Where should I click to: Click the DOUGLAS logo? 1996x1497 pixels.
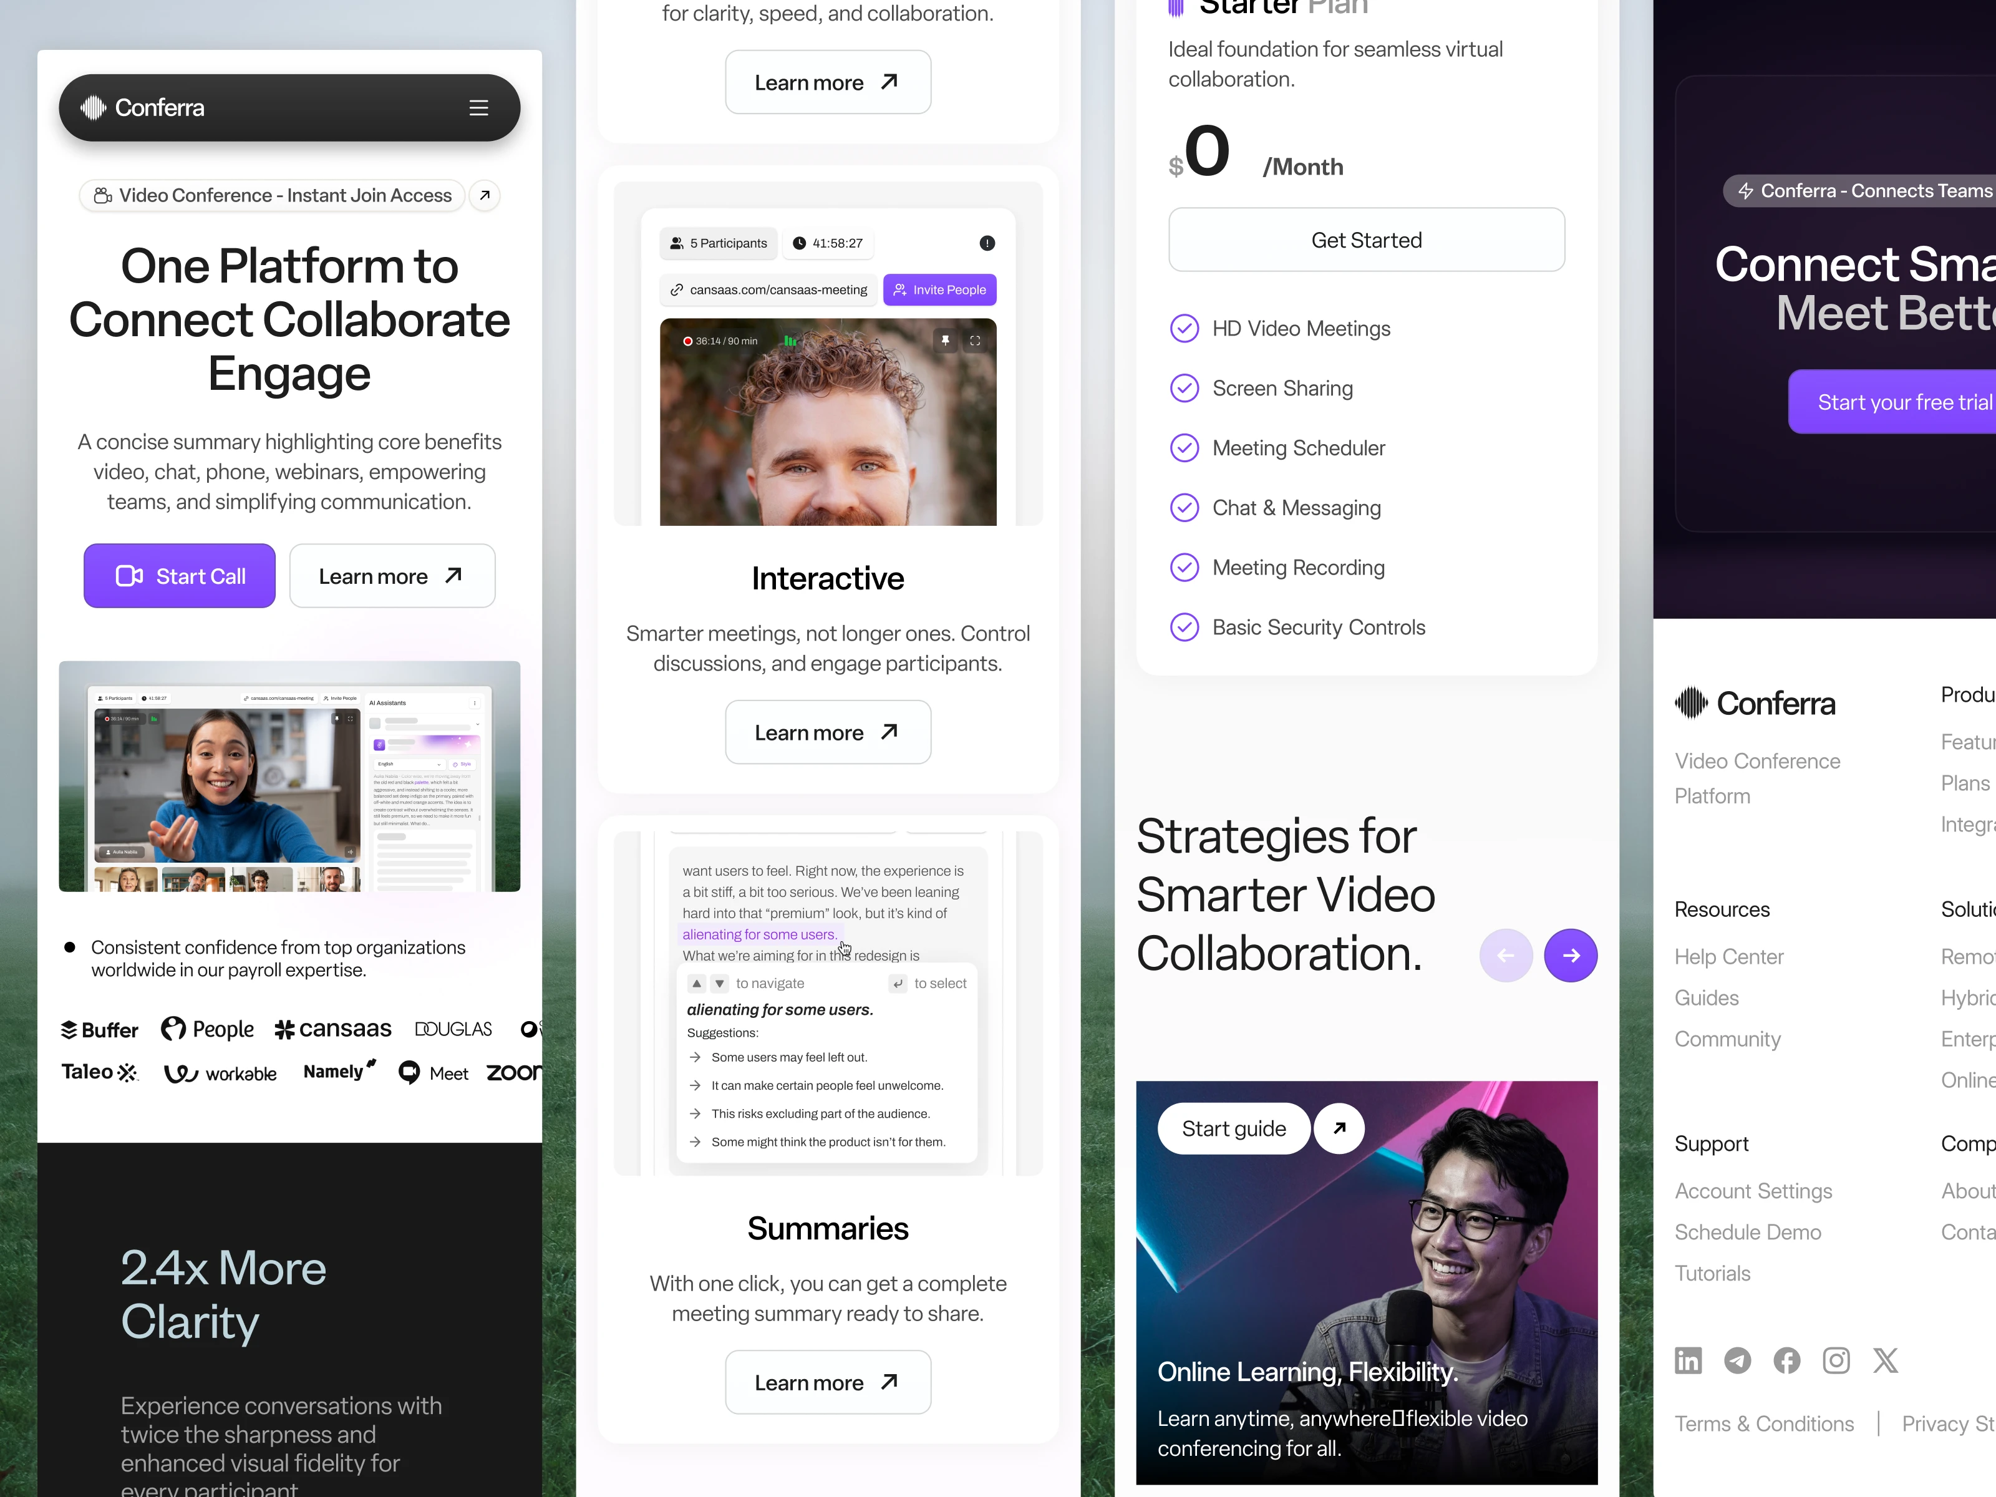point(453,1029)
